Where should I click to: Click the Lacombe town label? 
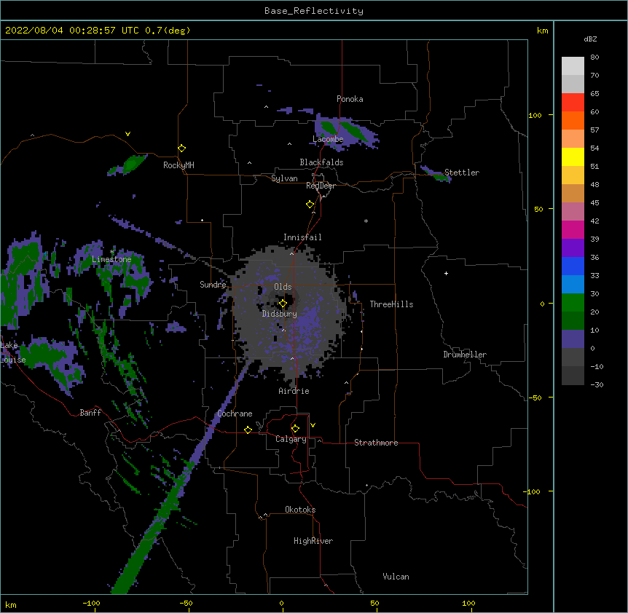click(328, 139)
